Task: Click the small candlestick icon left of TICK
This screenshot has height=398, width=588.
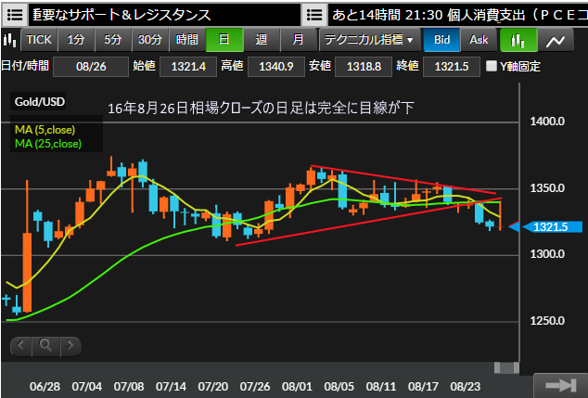Action: pyautogui.click(x=10, y=41)
